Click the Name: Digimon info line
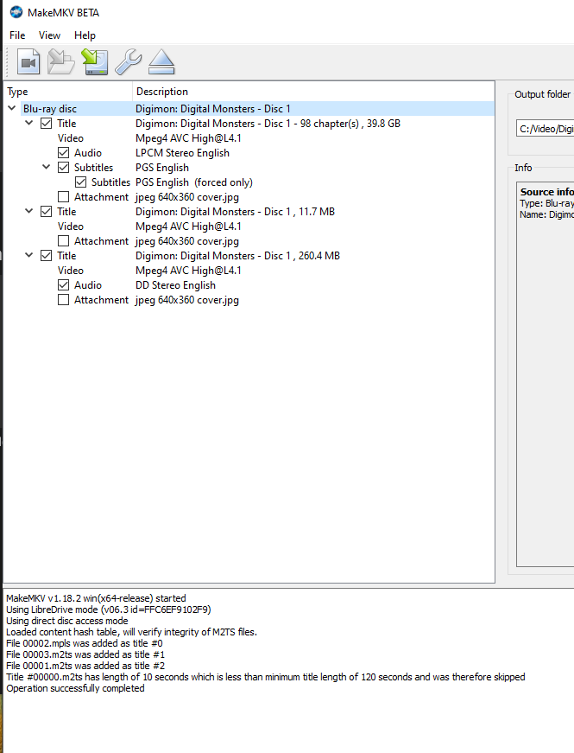The width and height of the screenshot is (574, 753). [x=546, y=214]
